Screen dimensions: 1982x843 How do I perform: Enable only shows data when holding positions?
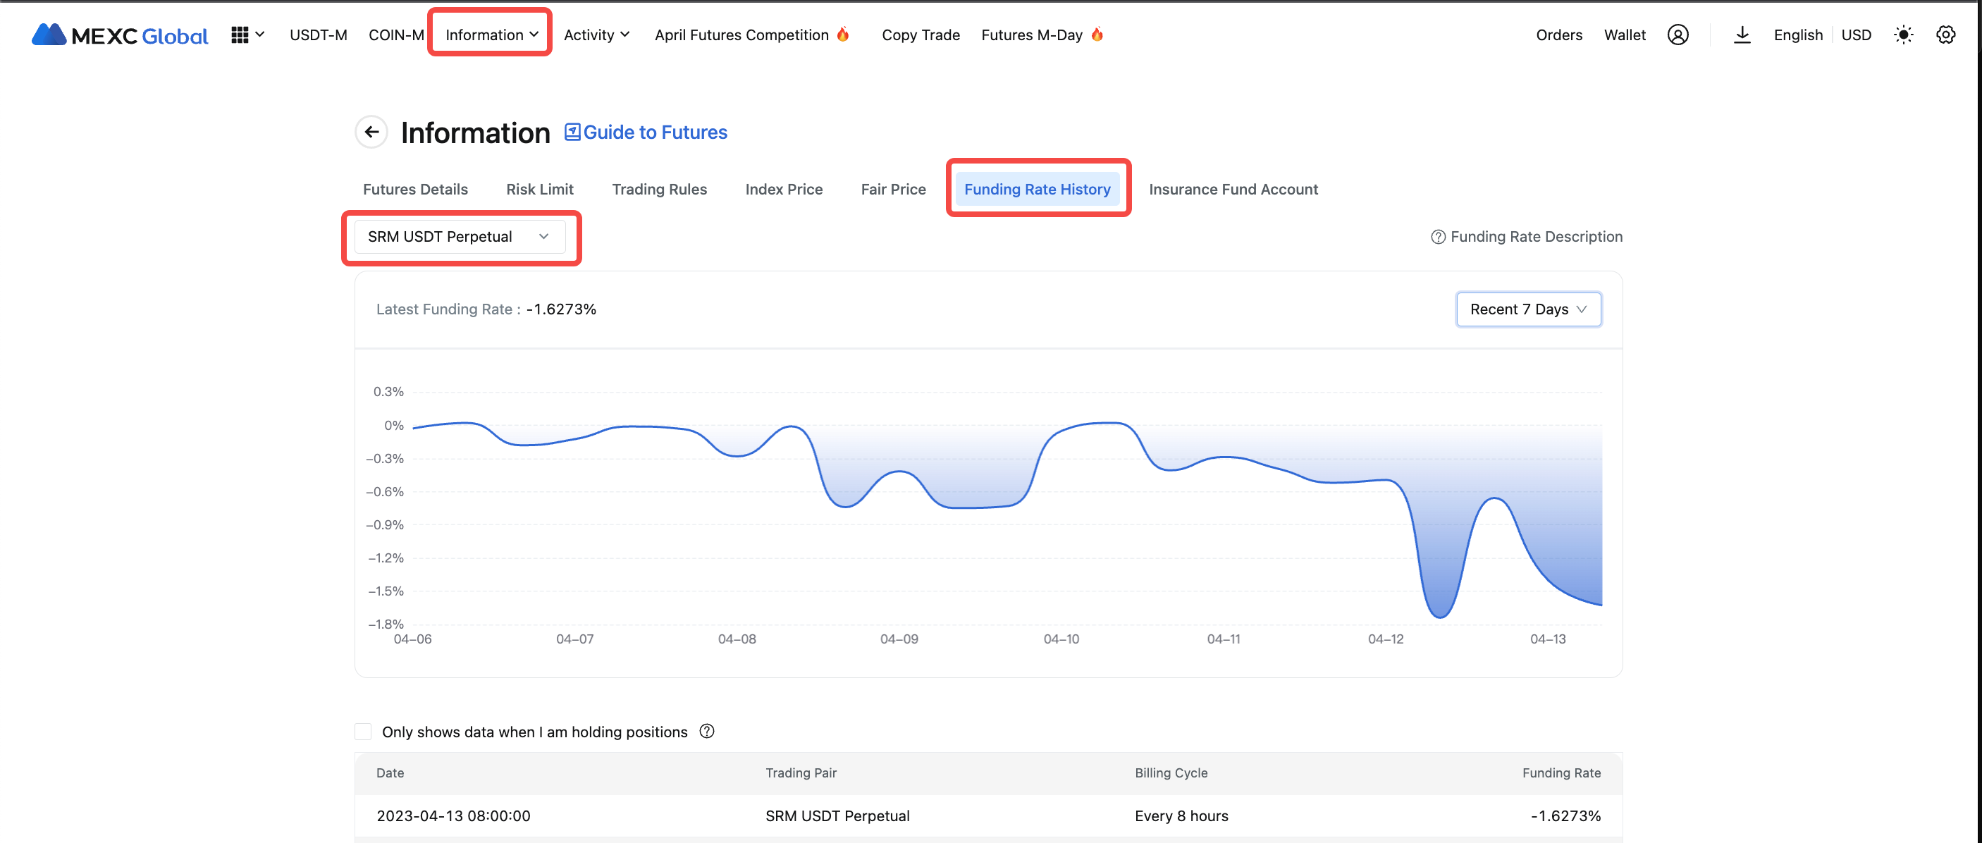tap(363, 732)
